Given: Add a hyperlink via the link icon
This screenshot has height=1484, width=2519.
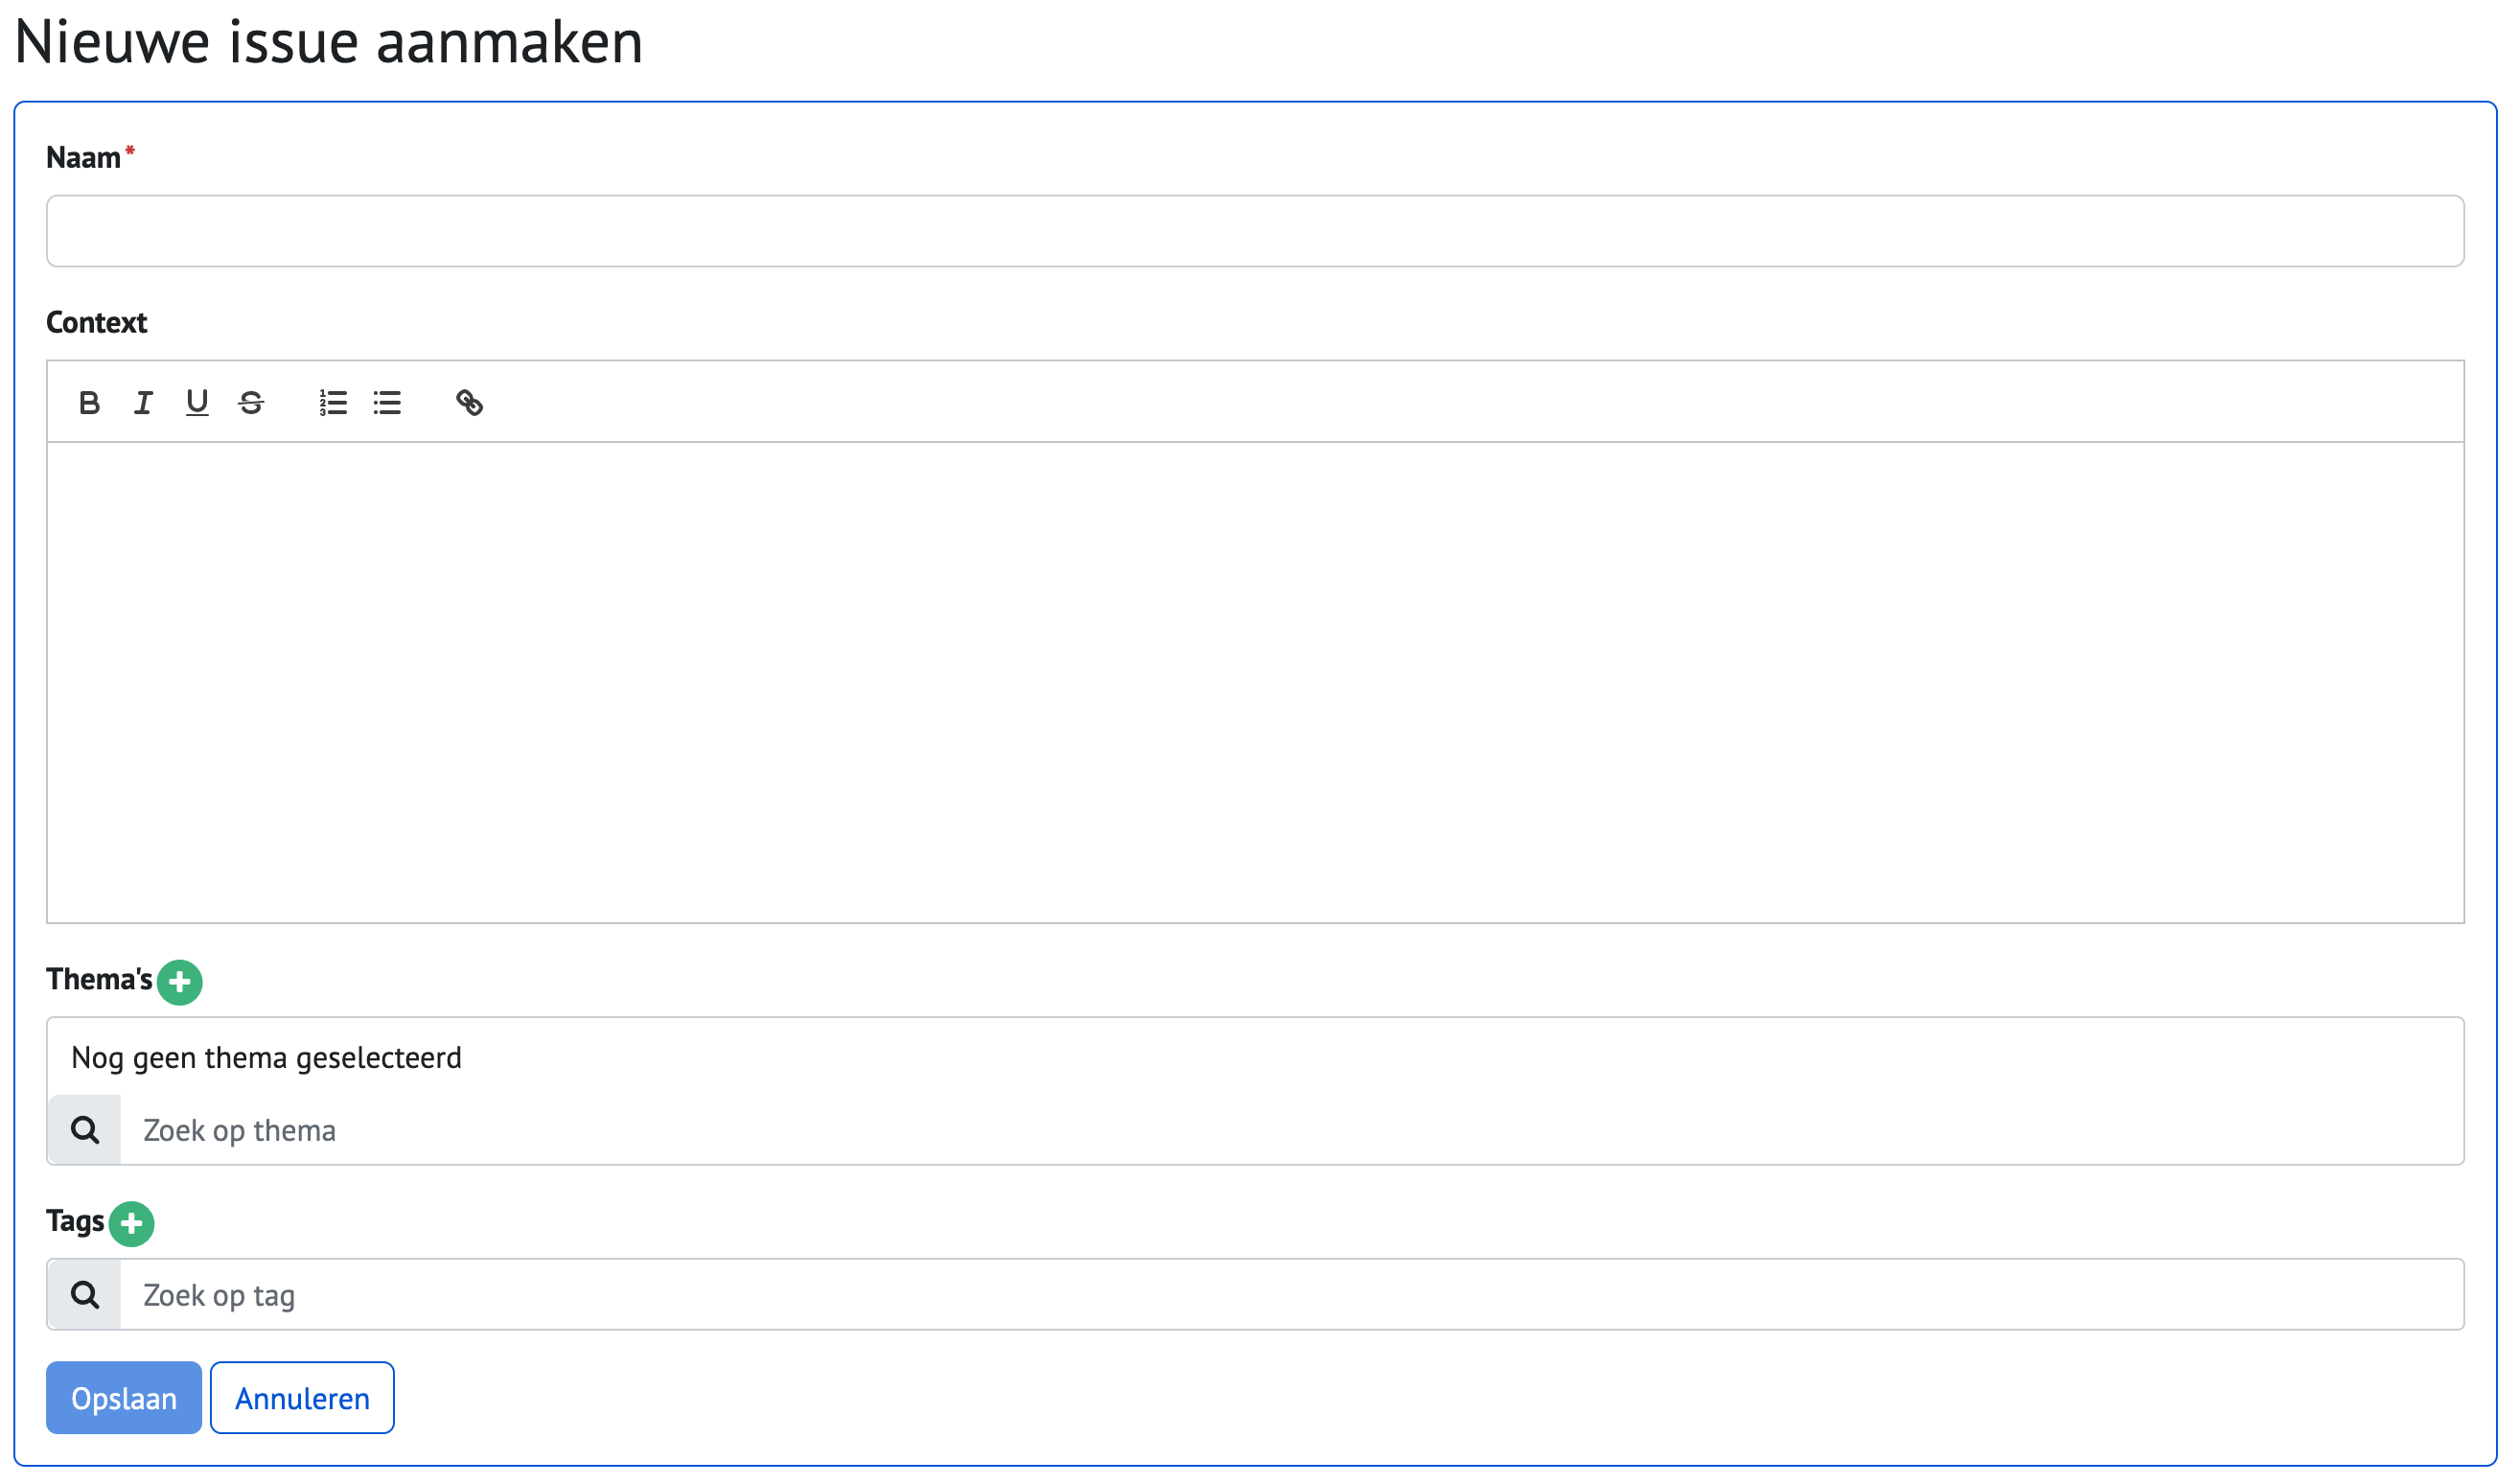Looking at the screenshot, I should tap(469, 403).
